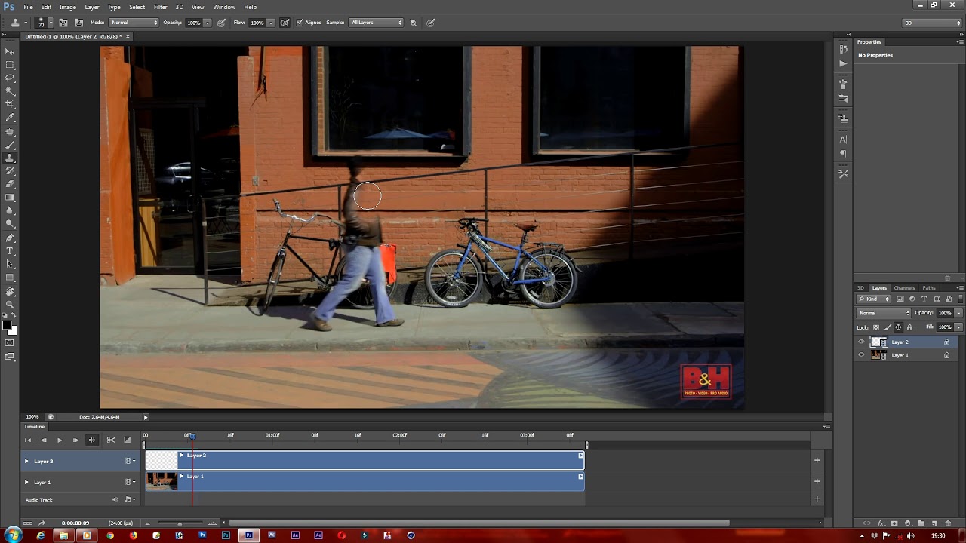Hide Layer 1 via its eye icon
Viewport: 966px width, 543px height.
point(861,355)
